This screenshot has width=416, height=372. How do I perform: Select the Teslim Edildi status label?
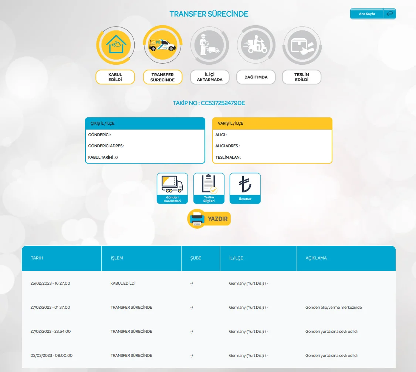[x=302, y=77]
